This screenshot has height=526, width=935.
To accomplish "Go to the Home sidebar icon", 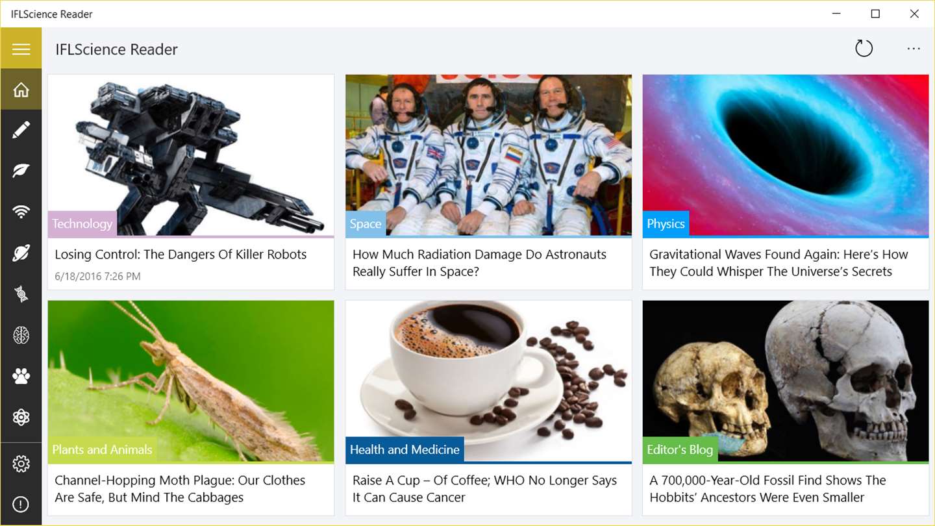I will coord(21,90).
